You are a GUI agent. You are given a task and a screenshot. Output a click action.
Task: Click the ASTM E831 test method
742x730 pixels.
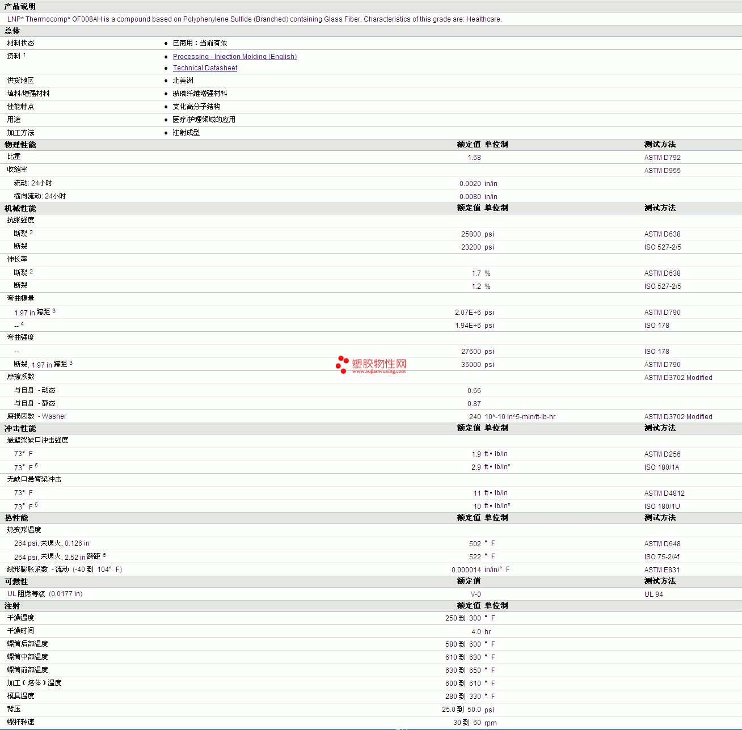[x=662, y=570]
